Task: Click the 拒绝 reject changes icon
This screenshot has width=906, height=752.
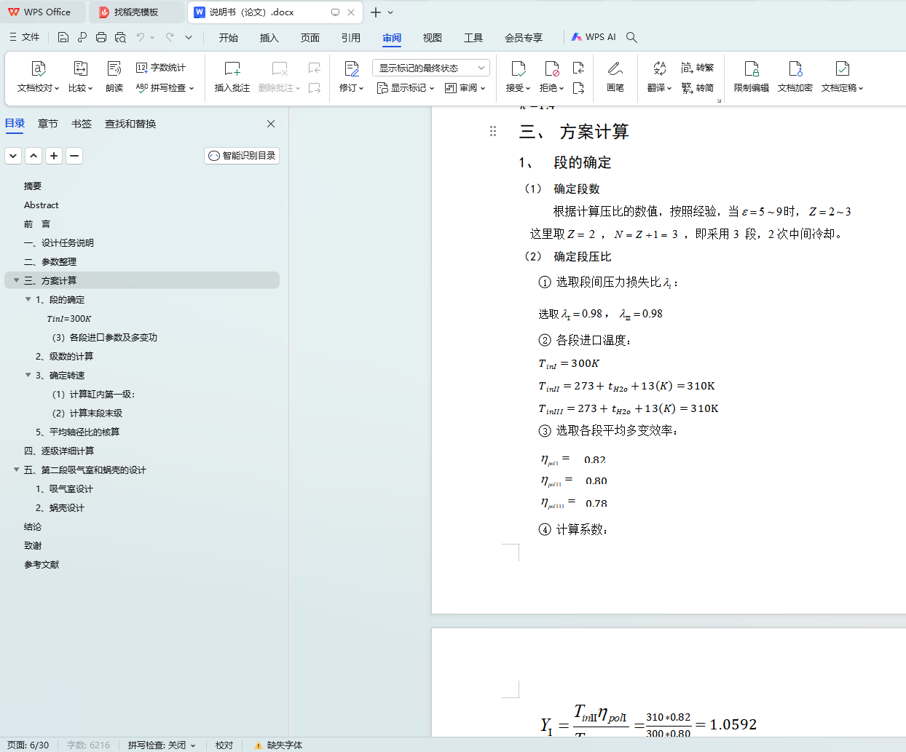Action: tap(552, 69)
